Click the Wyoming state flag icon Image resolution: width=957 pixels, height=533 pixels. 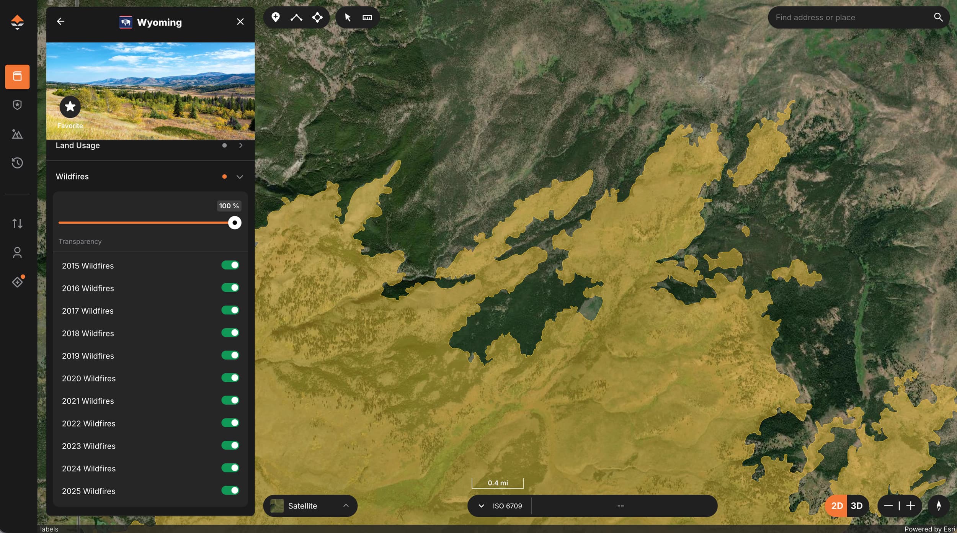tap(126, 22)
